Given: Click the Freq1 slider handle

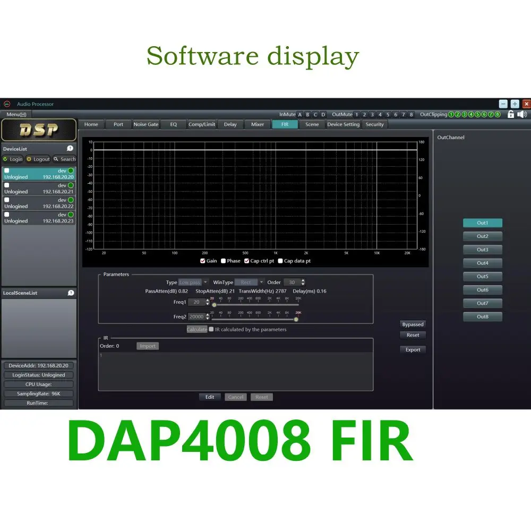Looking at the screenshot, I should [x=214, y=305].
